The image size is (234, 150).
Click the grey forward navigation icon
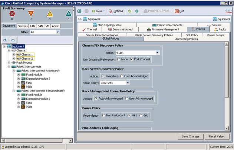click(86, 11)
